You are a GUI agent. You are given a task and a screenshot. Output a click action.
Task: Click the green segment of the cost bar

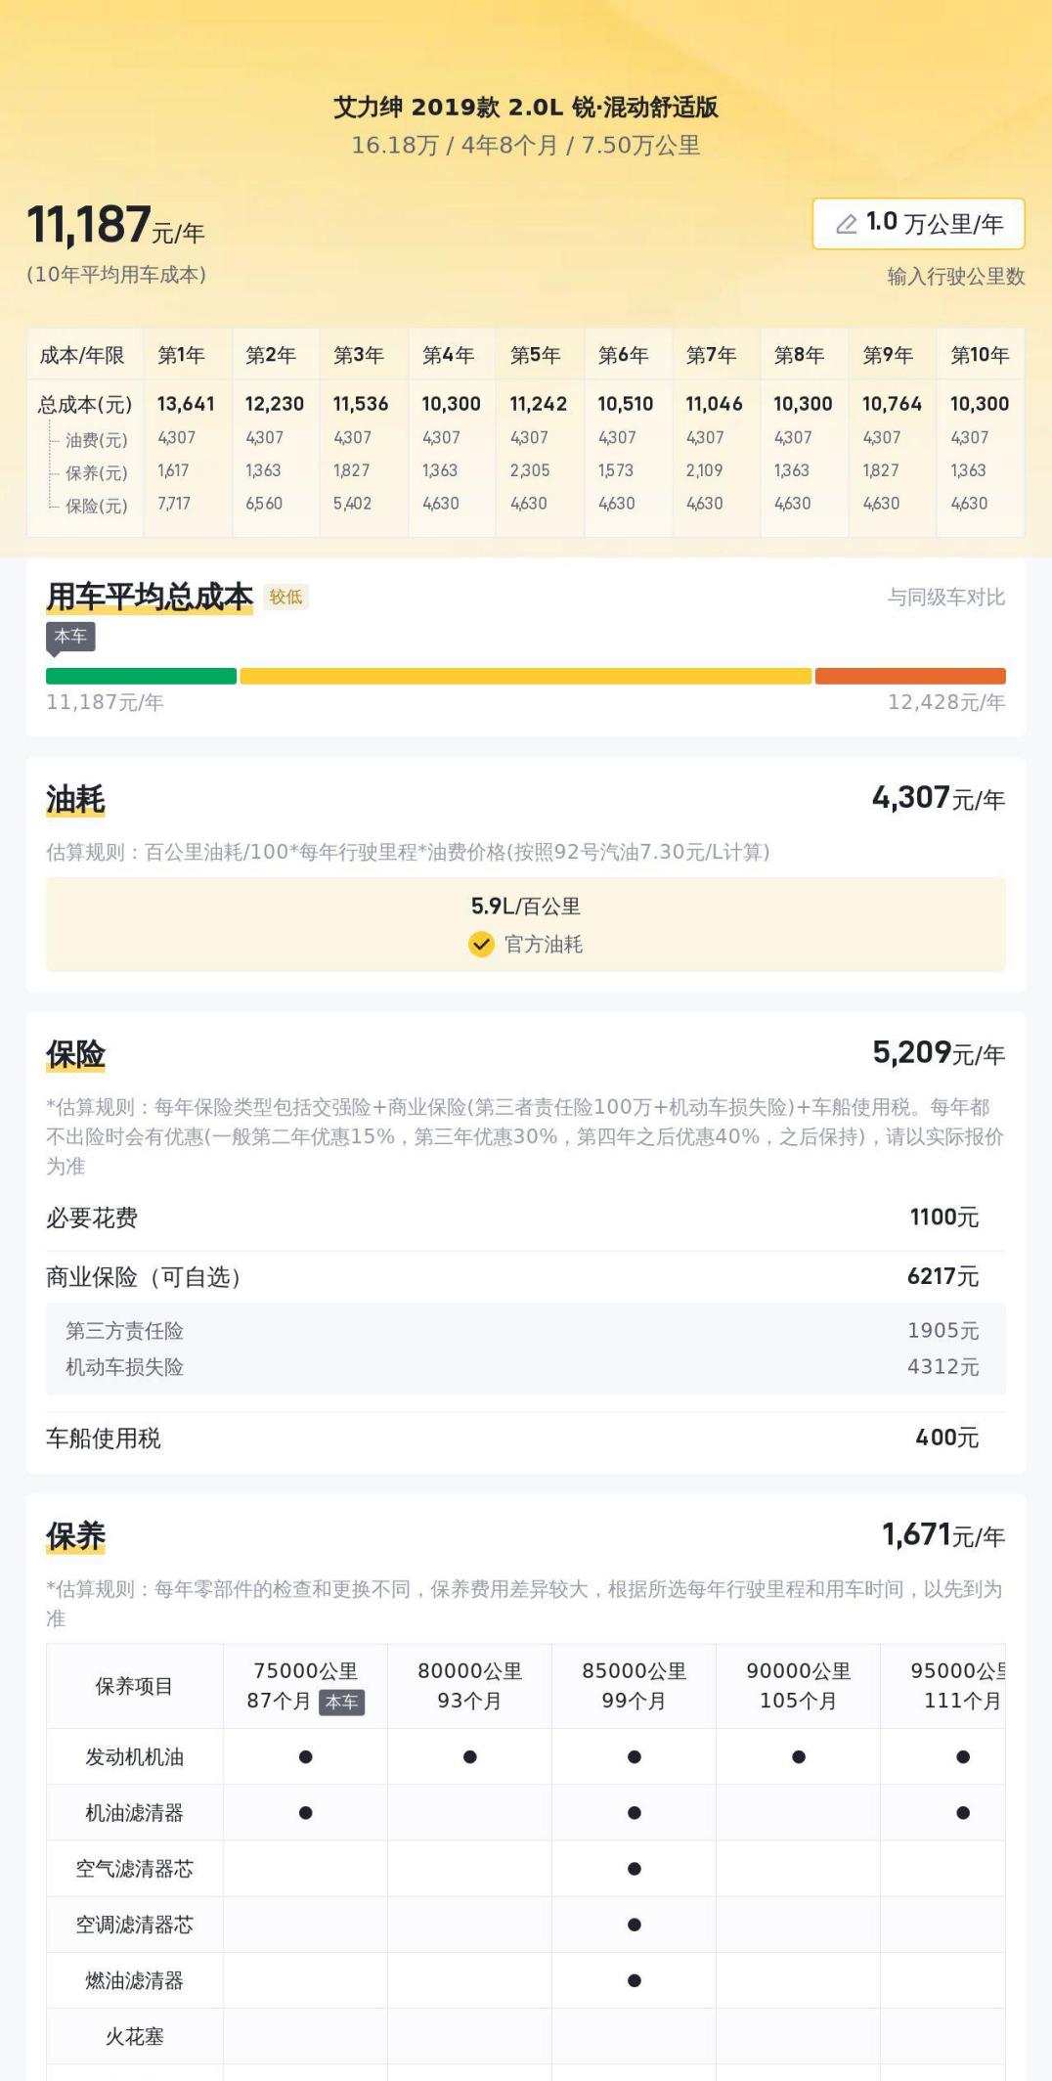click(141, 676)
